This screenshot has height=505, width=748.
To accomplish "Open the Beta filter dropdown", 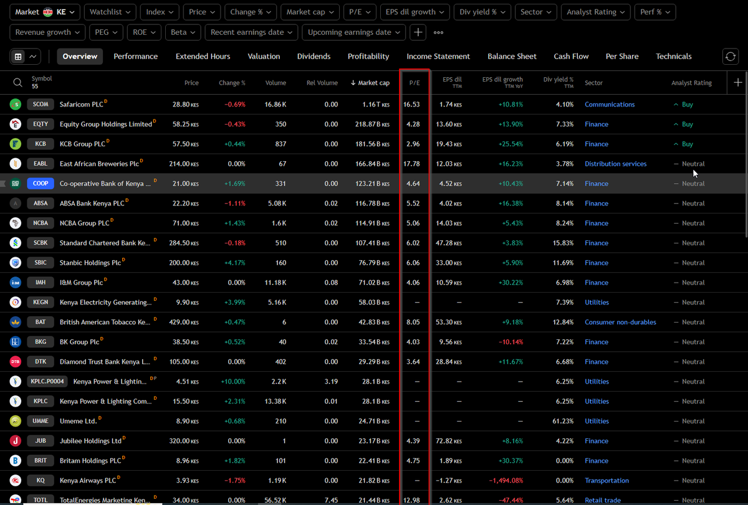I will (x=183, y=32).
